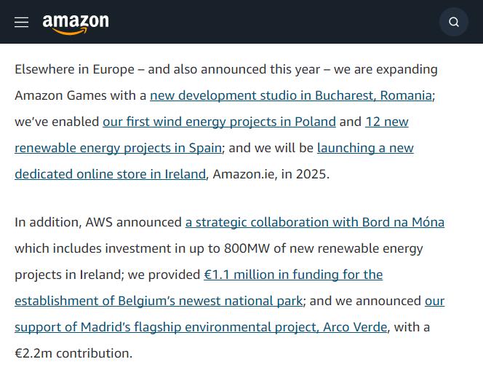Click the Amazon logo
The image size is (483, 370).
pyautogui.click(x=76, y=24)
